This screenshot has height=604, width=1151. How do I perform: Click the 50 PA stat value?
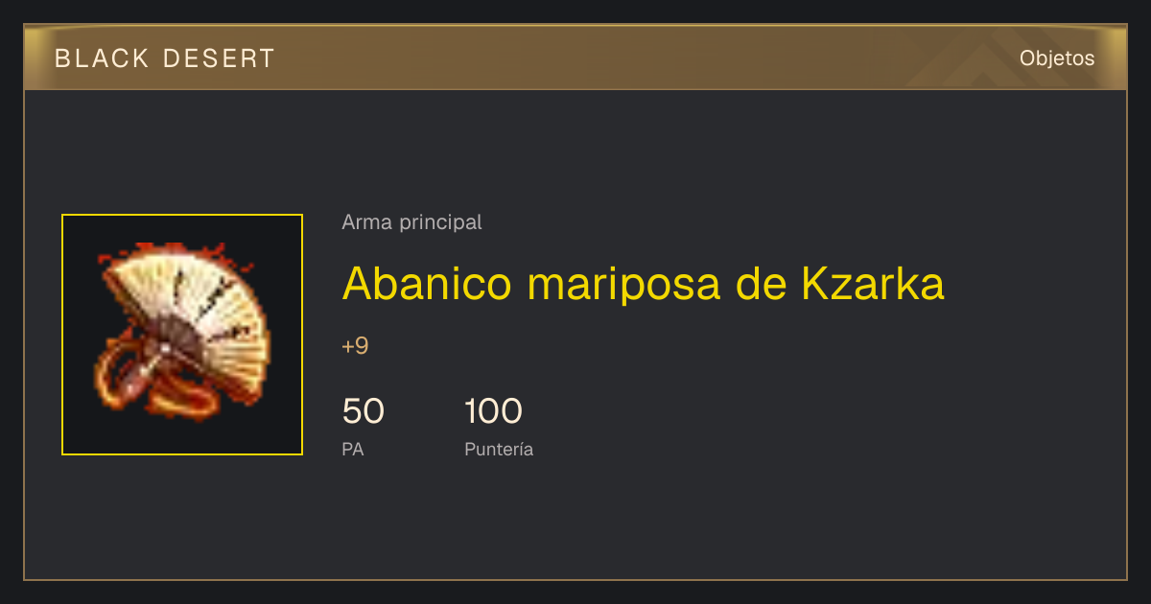[x=364, y=411]
